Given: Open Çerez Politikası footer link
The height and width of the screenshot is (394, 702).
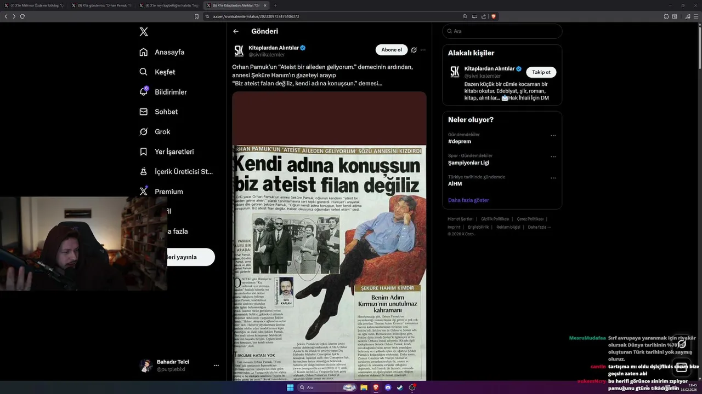Looking at the screenshot, I should pos(530,219).
